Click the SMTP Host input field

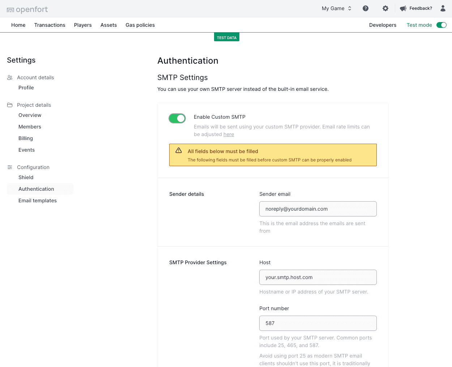point(318,277)
